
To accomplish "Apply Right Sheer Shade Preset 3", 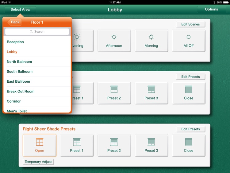I will coord(151,145).
